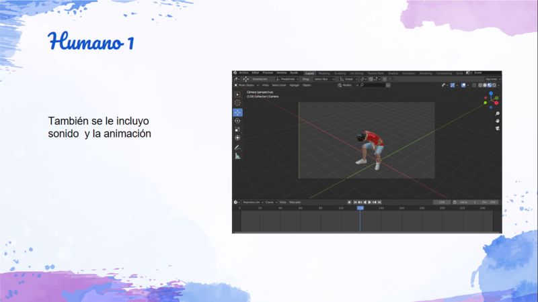
Task: Select the Rotate tool in the toolbar
Action: tap(237, 121)
